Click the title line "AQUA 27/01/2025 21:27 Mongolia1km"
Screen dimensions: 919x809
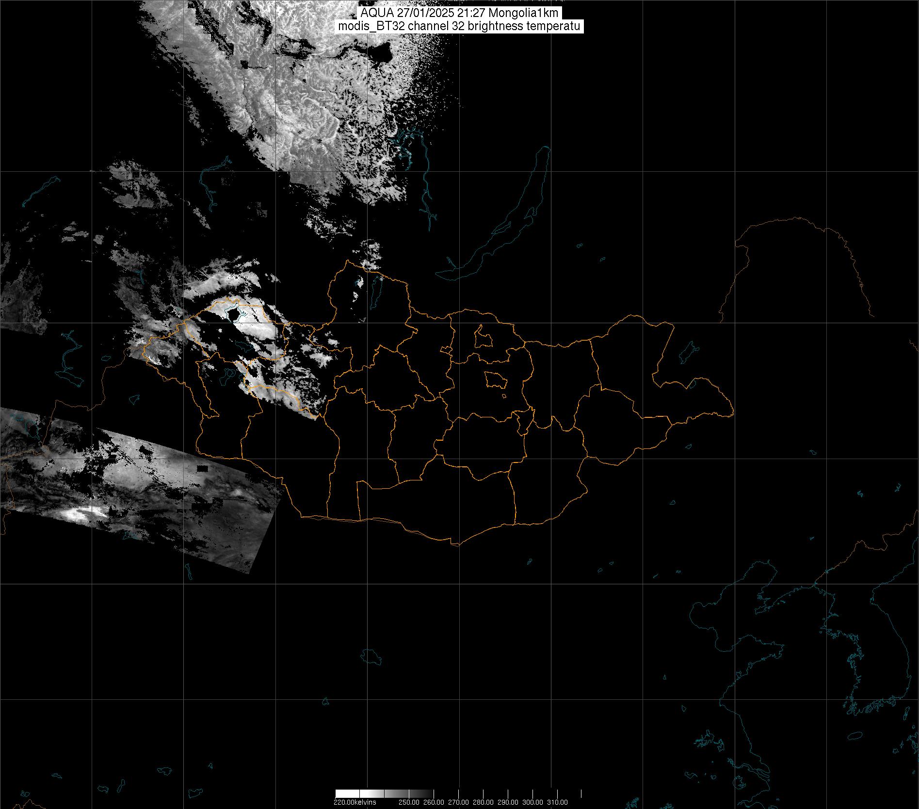pos(460,14)
